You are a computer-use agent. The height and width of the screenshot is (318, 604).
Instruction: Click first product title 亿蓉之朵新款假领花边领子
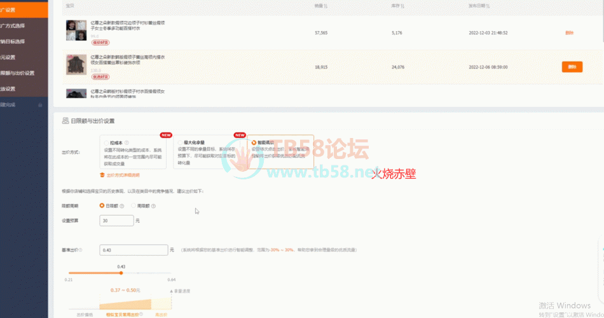[128, 25]
